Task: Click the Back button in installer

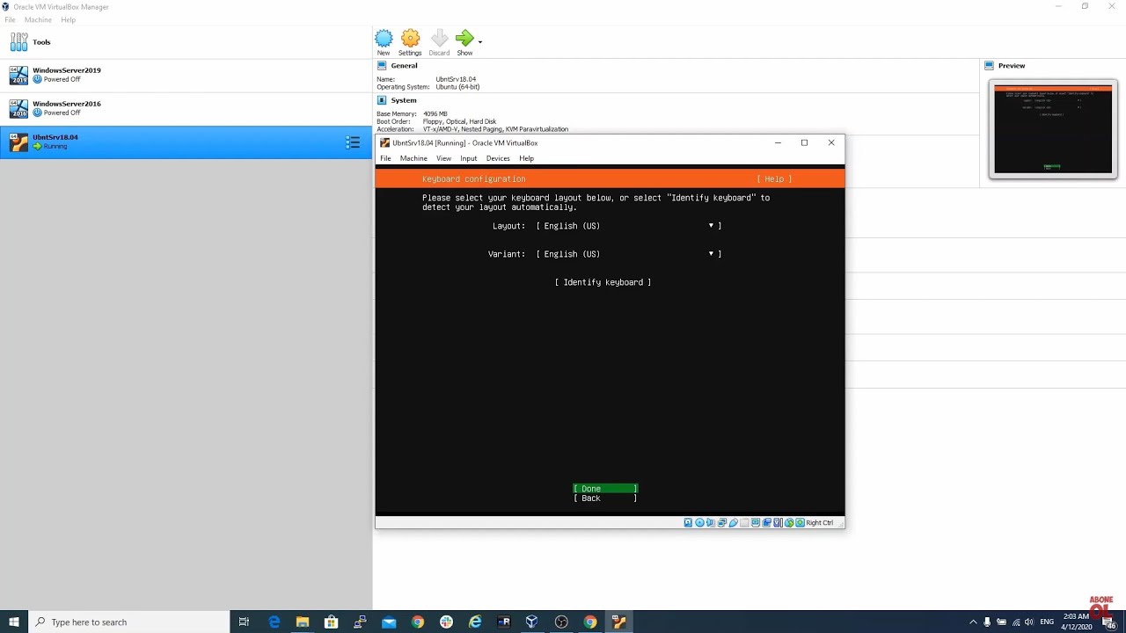Action: click(605, 498)
